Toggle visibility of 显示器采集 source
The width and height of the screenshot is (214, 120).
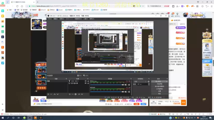click(x=86, y=83)
